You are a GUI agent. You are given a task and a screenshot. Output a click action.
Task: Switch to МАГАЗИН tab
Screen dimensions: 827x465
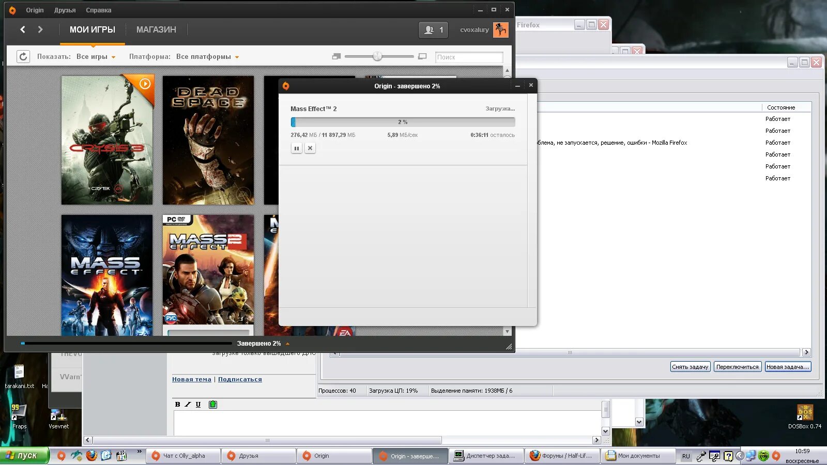(156, 30)
